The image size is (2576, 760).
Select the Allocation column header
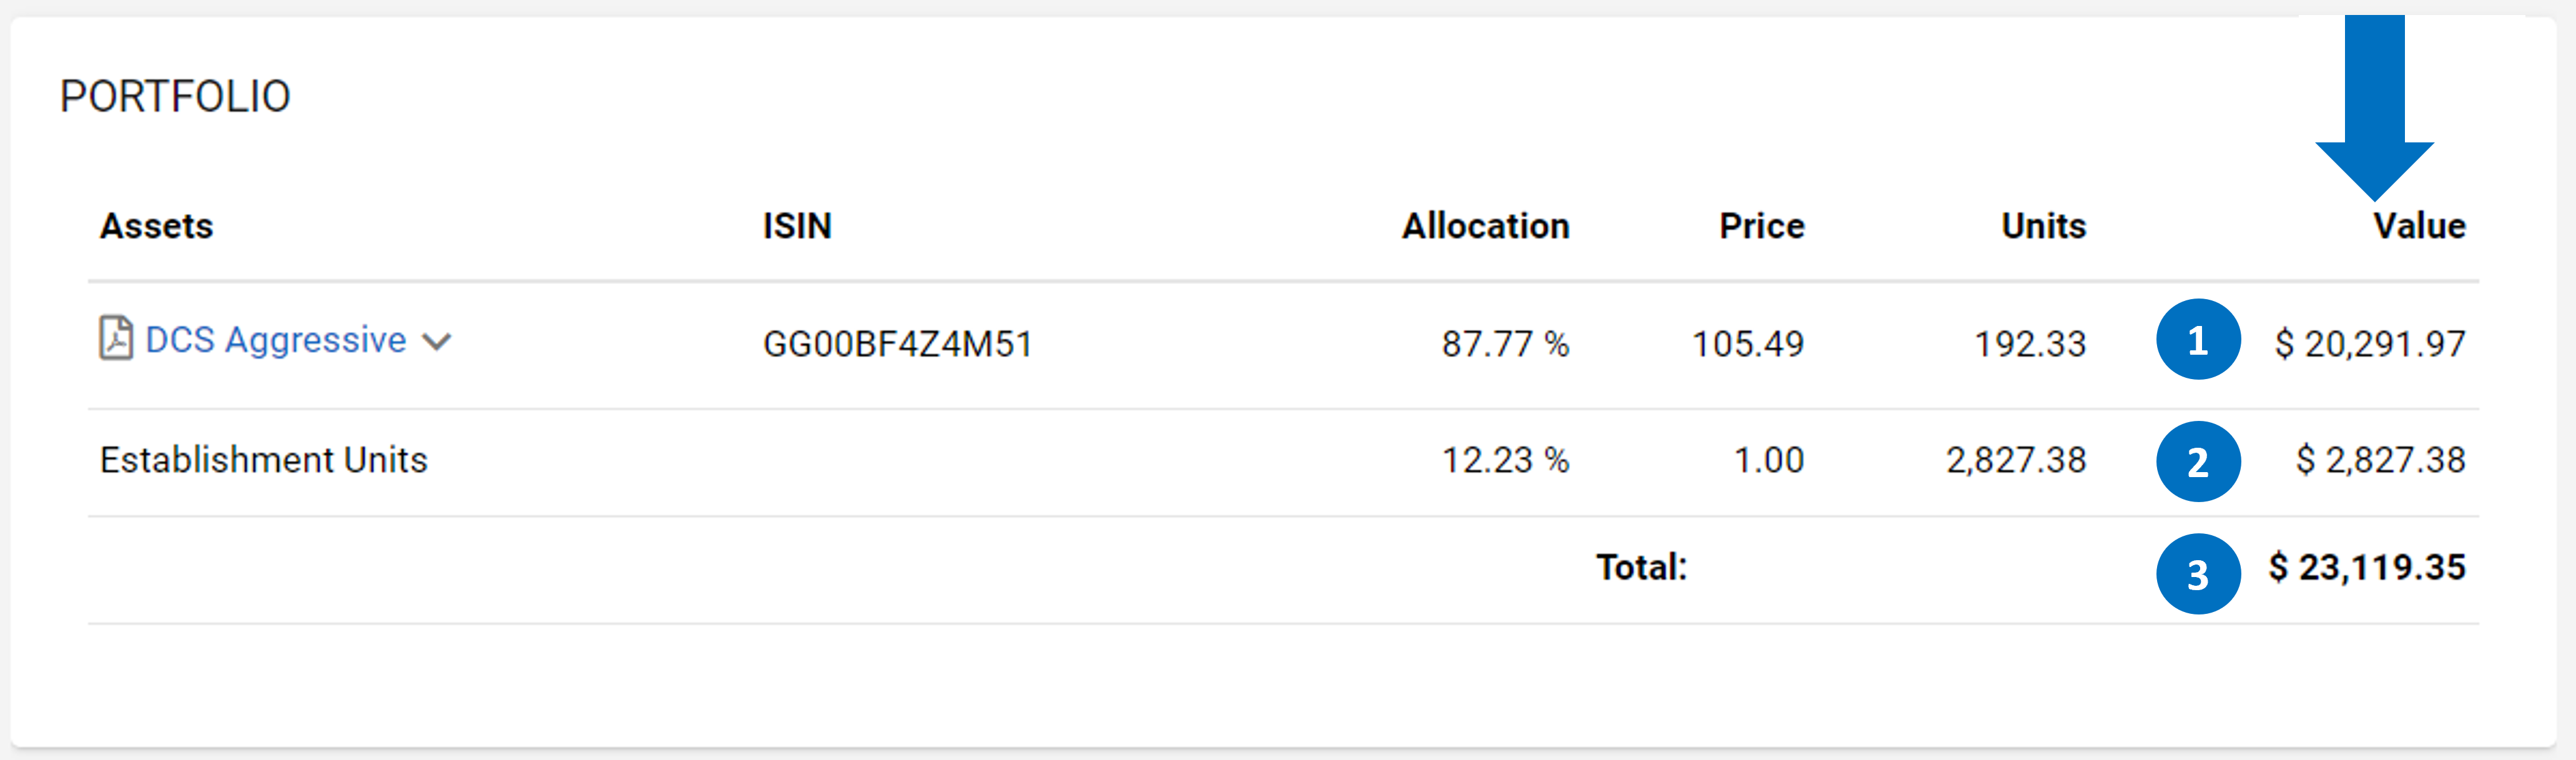tap(1485, 226)
